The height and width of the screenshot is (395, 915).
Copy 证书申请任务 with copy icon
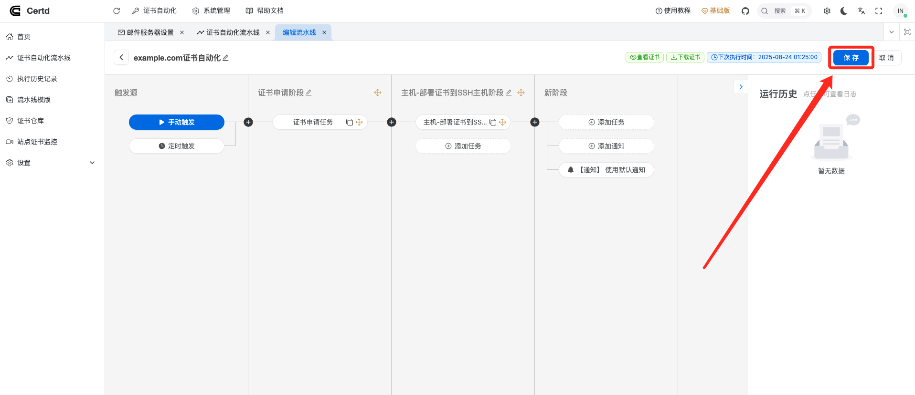tap(350, 122)
